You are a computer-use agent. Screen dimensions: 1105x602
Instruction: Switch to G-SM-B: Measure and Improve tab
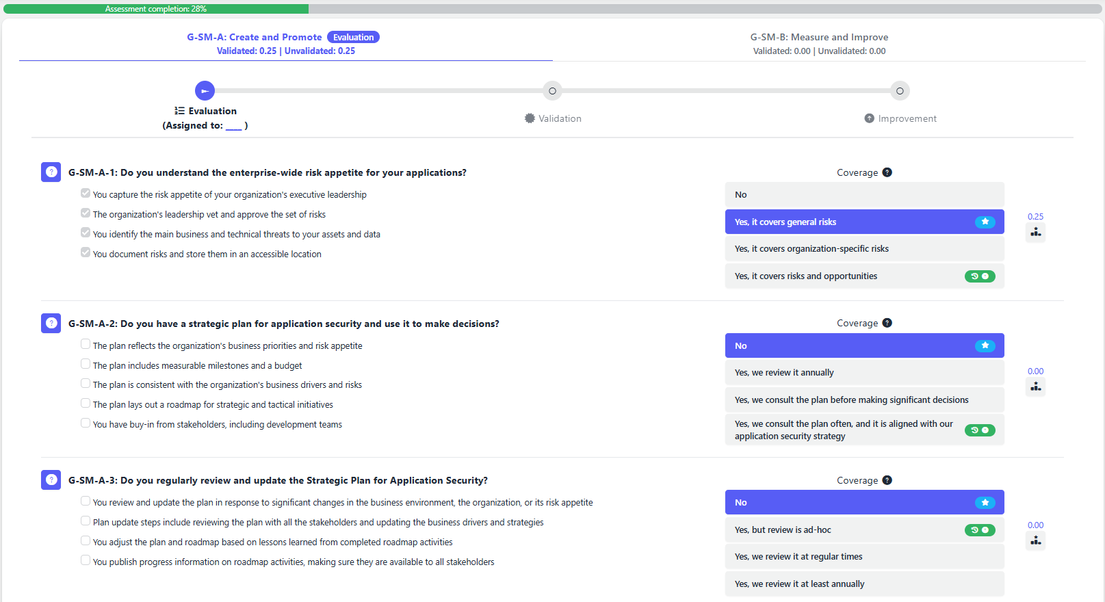(819, 38)
